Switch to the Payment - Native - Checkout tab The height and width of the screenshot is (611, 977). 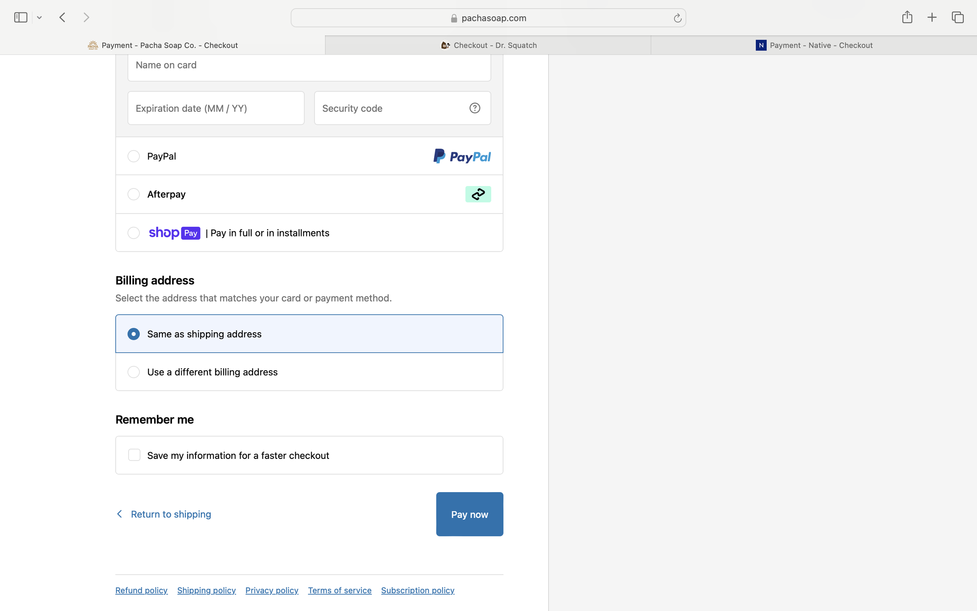pyautogui.click(x=814, y=45)
